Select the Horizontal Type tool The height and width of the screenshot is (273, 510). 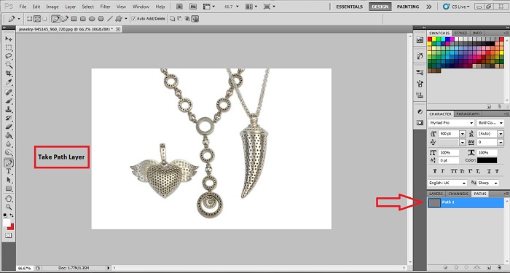(9, 171)
